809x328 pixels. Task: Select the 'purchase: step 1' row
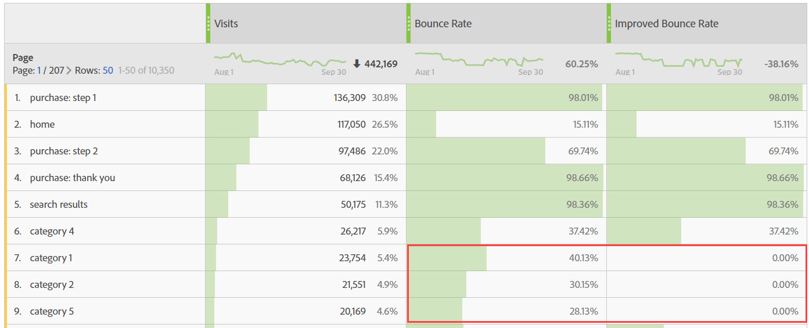(x=63, y=98)
